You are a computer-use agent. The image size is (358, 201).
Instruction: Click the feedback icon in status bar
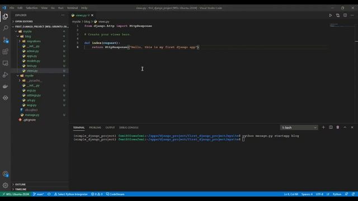tap(346, 194)
